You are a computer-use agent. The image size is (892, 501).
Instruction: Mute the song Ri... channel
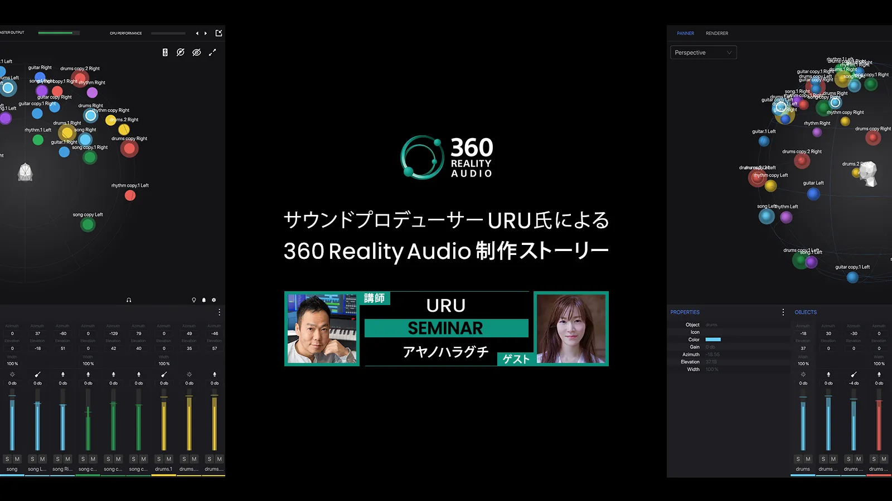[68, 459]
